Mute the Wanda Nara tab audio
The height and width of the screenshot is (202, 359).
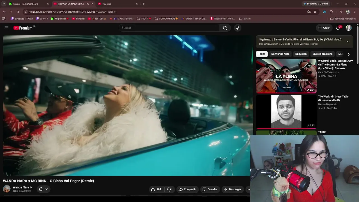(88, 4)
